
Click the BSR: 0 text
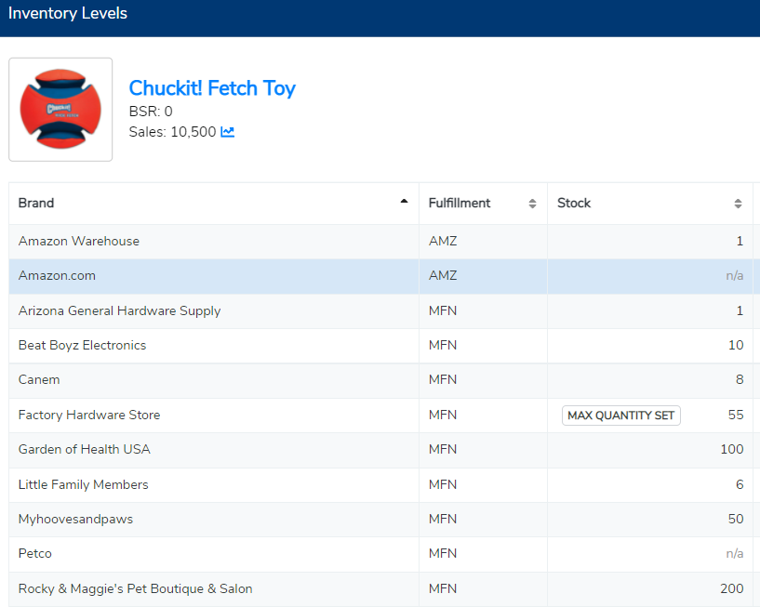click(x=151, y=112)
